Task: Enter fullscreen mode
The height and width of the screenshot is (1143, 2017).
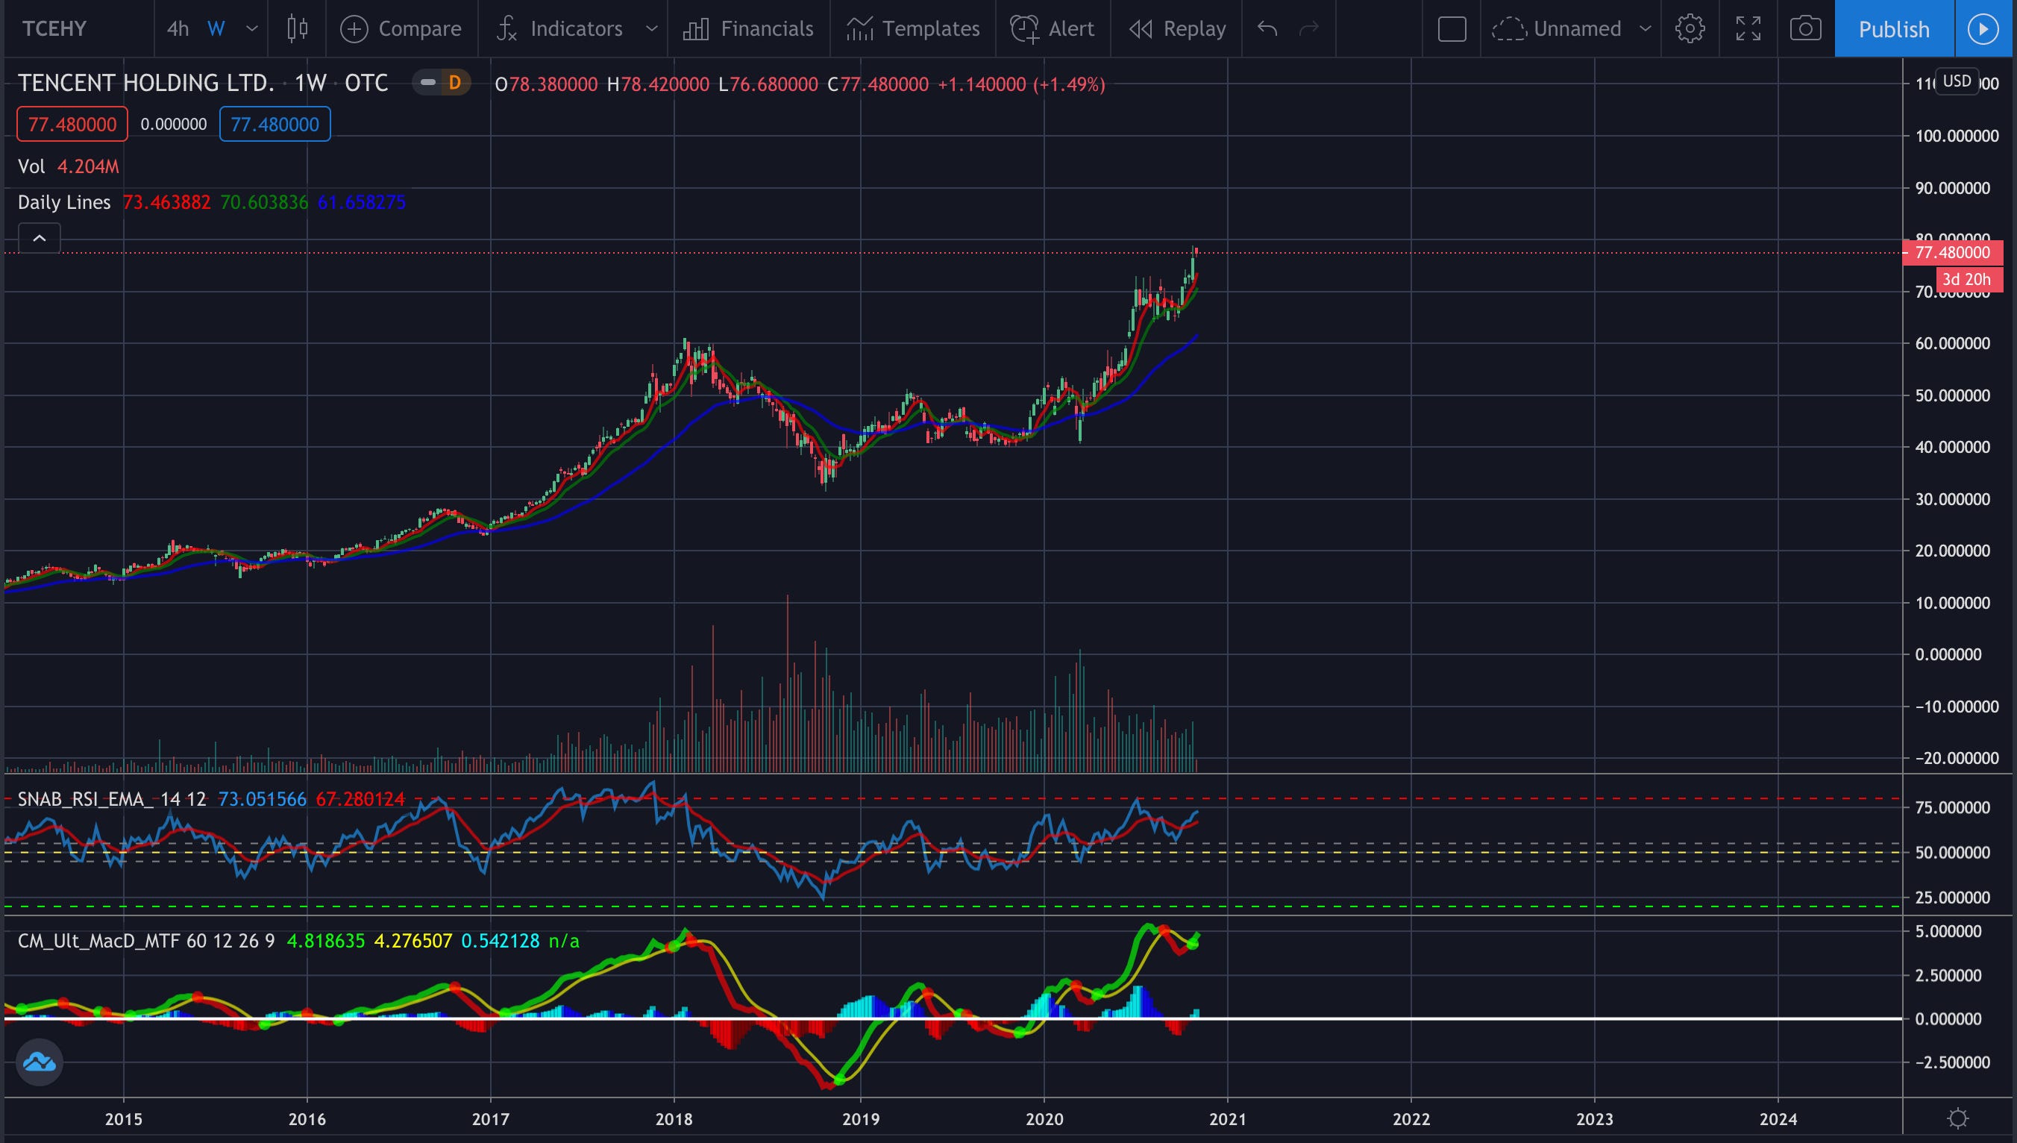Action: point(1748,29)
